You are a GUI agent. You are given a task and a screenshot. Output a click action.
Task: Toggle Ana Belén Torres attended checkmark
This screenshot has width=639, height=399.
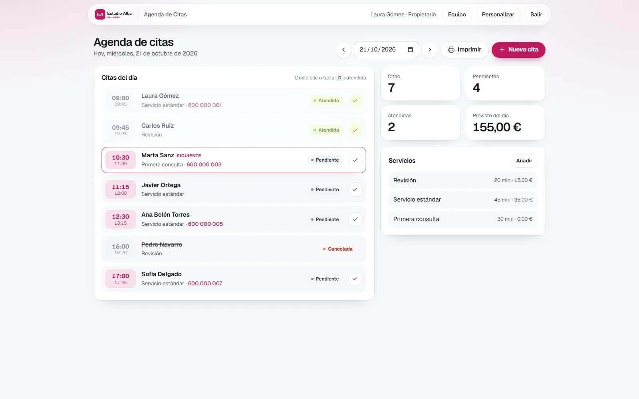pyautogui.click(x=355, y=219)
